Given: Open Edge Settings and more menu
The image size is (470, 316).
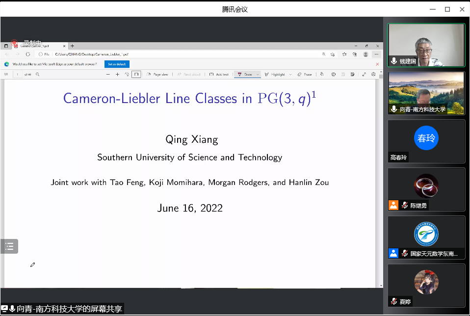Looking at the screenshot, I should [x=376, y=54].
